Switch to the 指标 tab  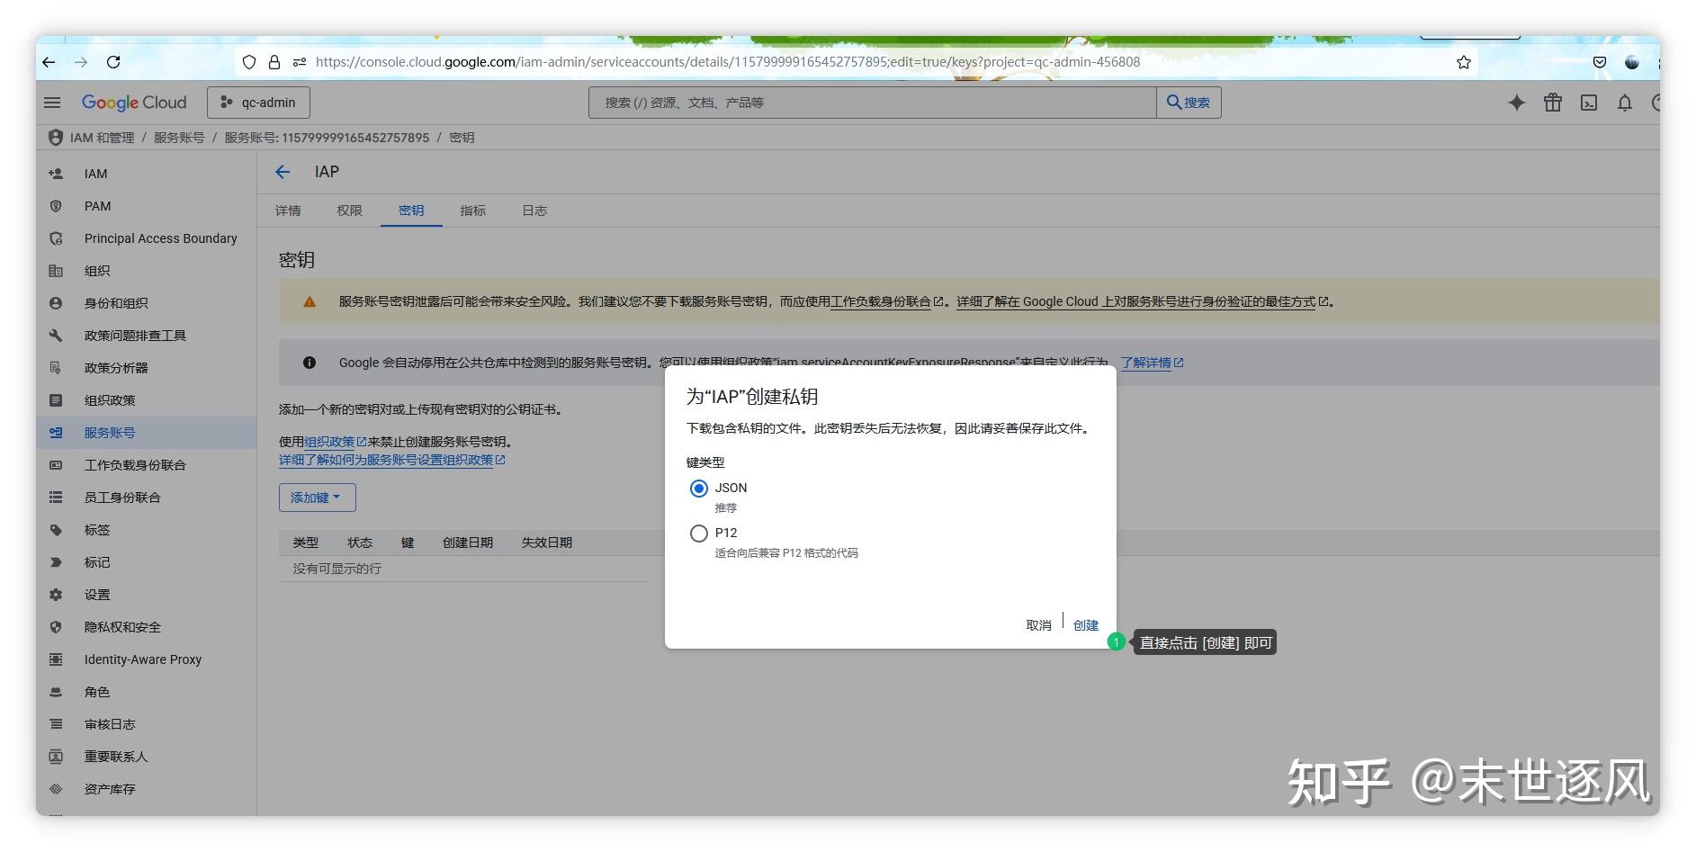(x=472, y=210)
